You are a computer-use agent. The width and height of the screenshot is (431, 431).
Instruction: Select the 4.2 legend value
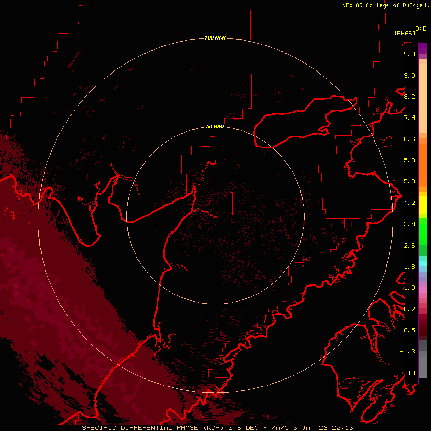coord(409,203)
